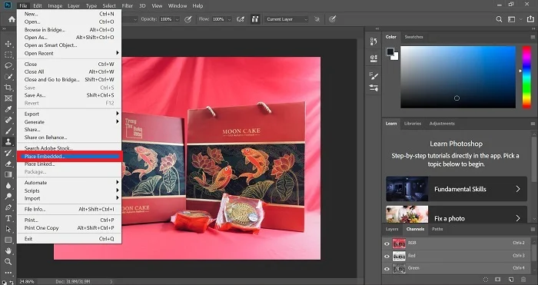Screen dimensions: 538x285
Task: Open the Properties panel icon
Action: tap(374, 58)
